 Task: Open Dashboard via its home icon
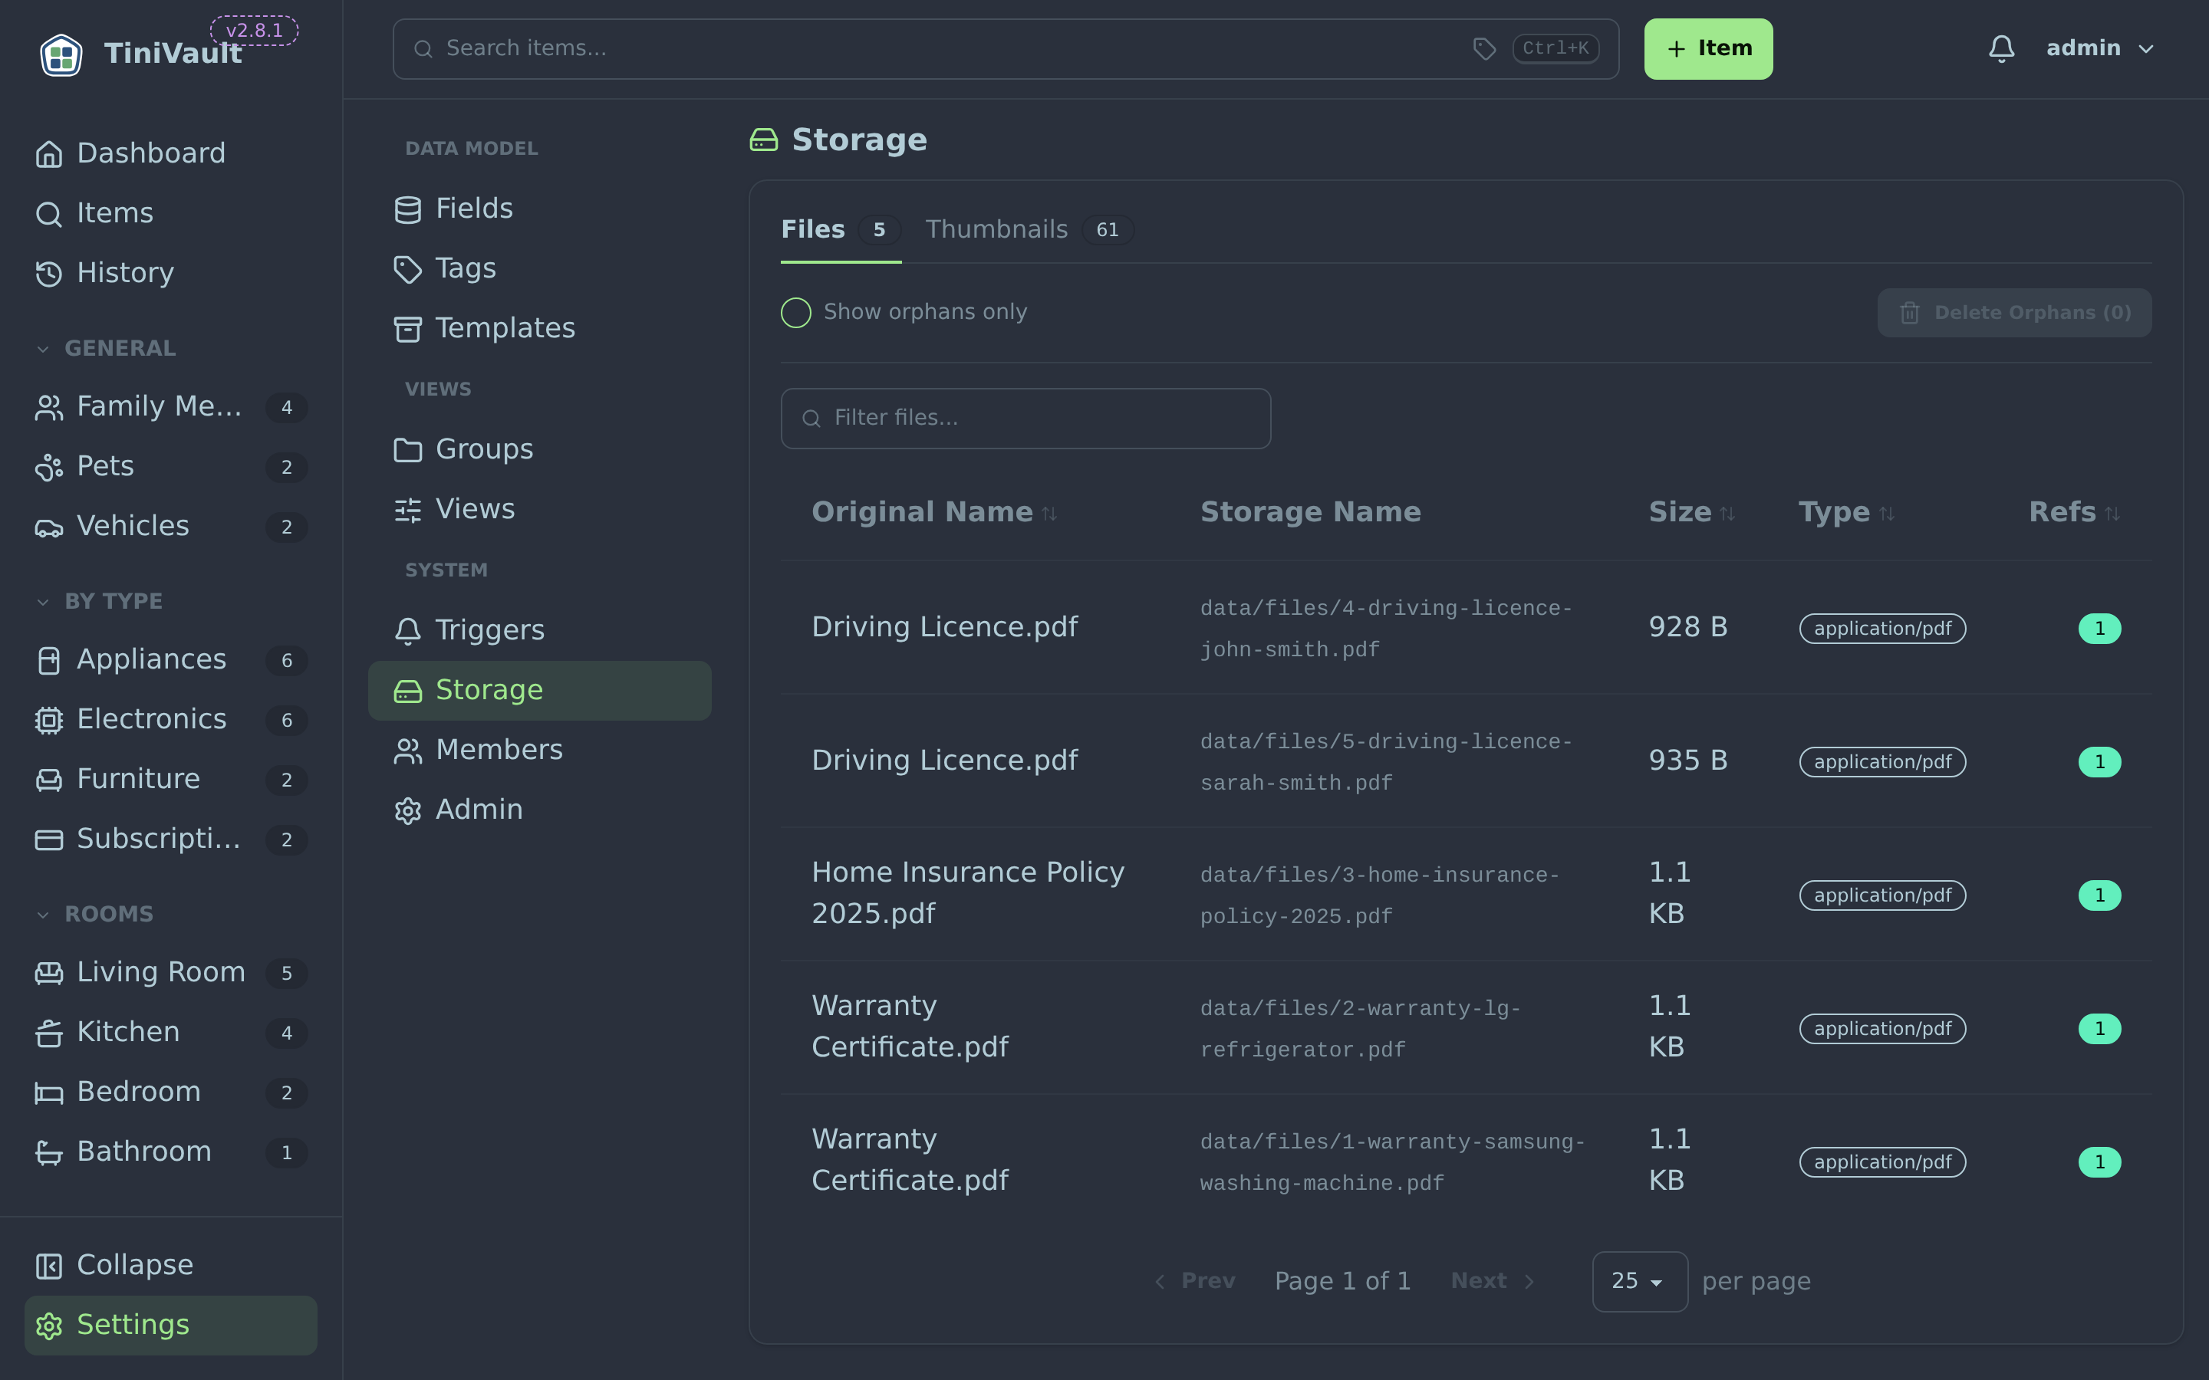click(48, 154)
